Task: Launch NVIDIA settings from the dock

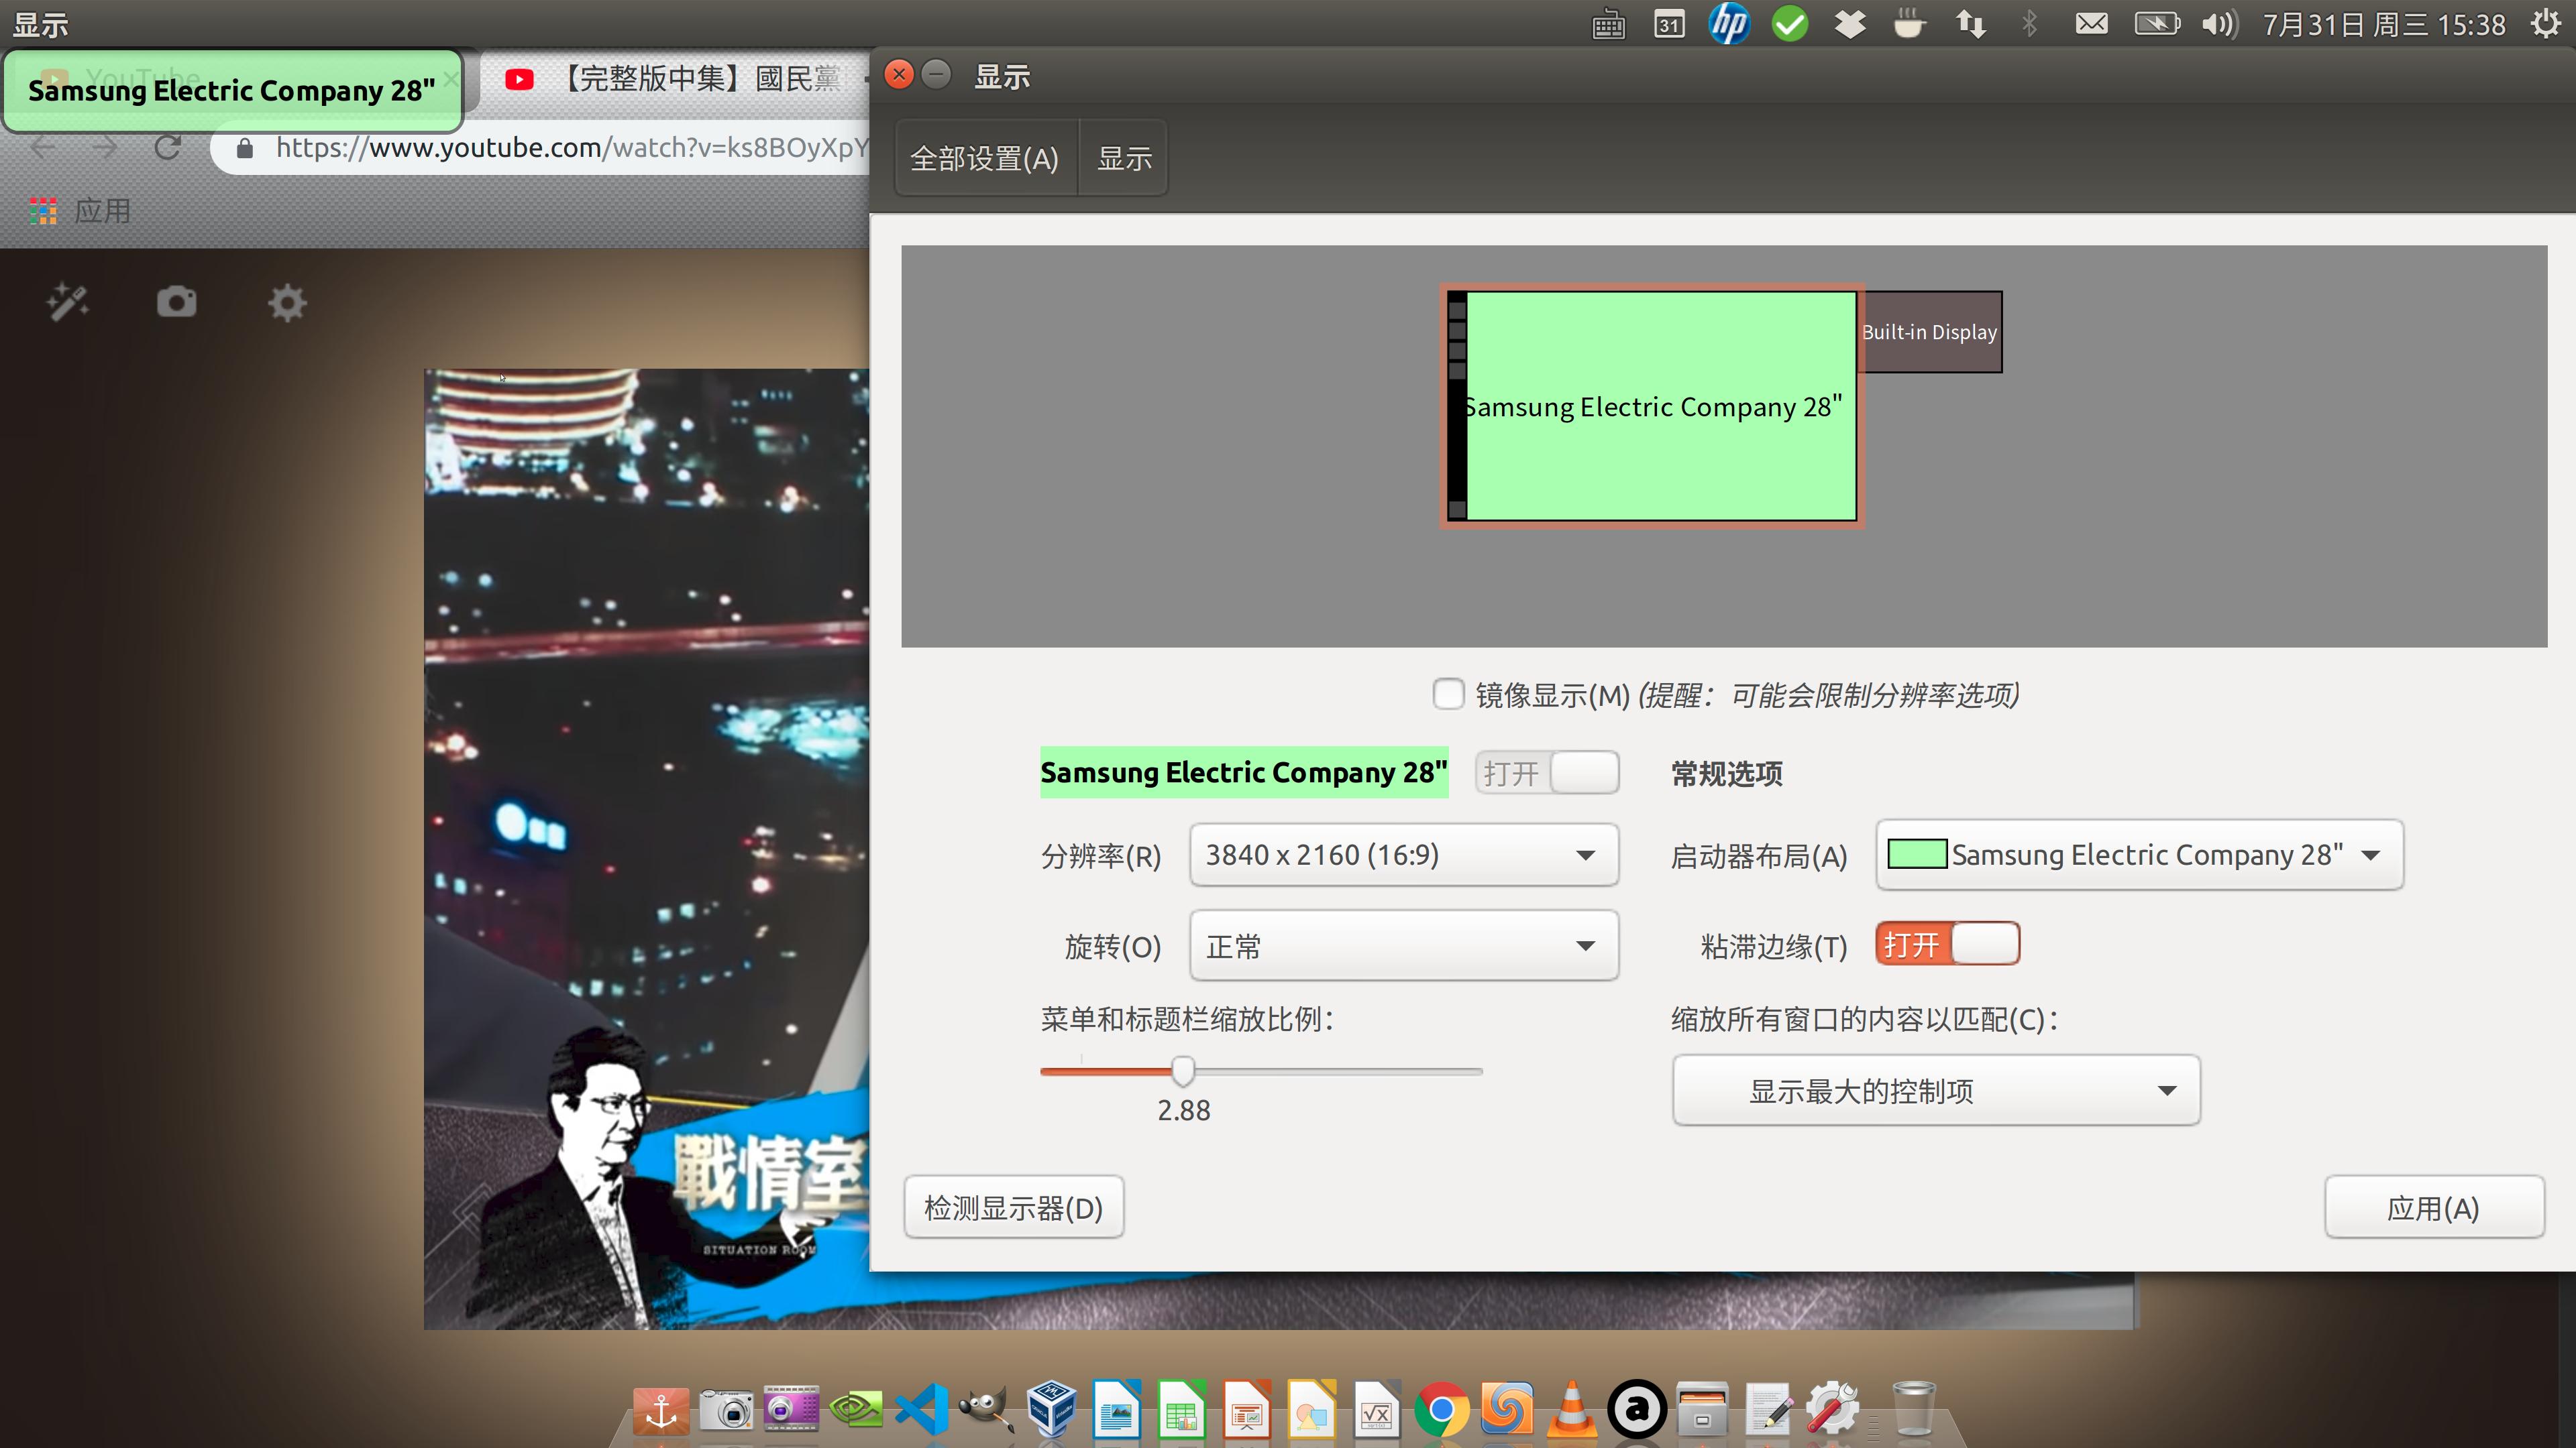Action: (x=857, y=1410)
